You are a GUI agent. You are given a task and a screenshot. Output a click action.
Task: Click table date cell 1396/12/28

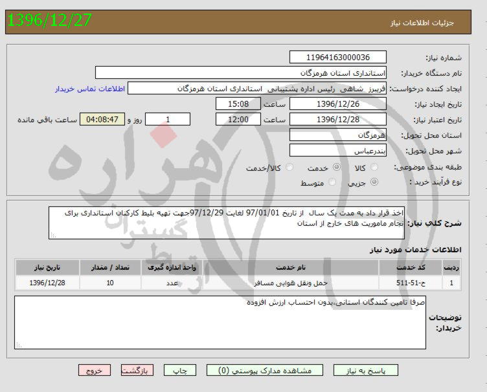click(x=47, y=283)
